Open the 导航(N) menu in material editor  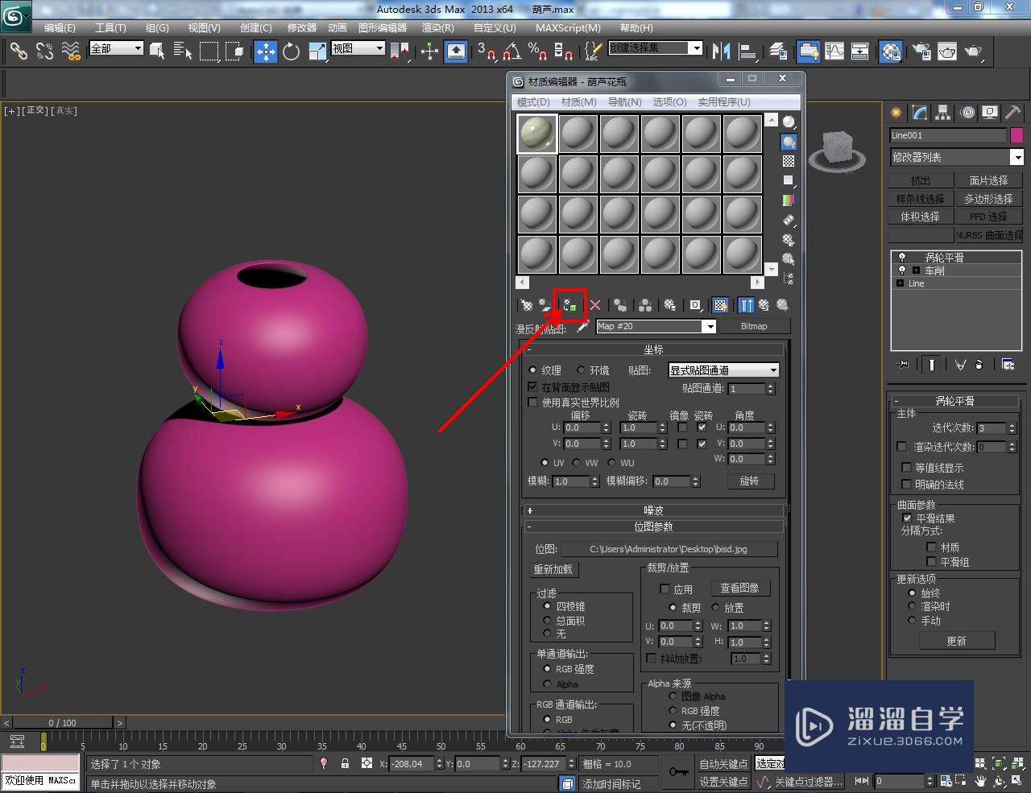click(625, 102)
